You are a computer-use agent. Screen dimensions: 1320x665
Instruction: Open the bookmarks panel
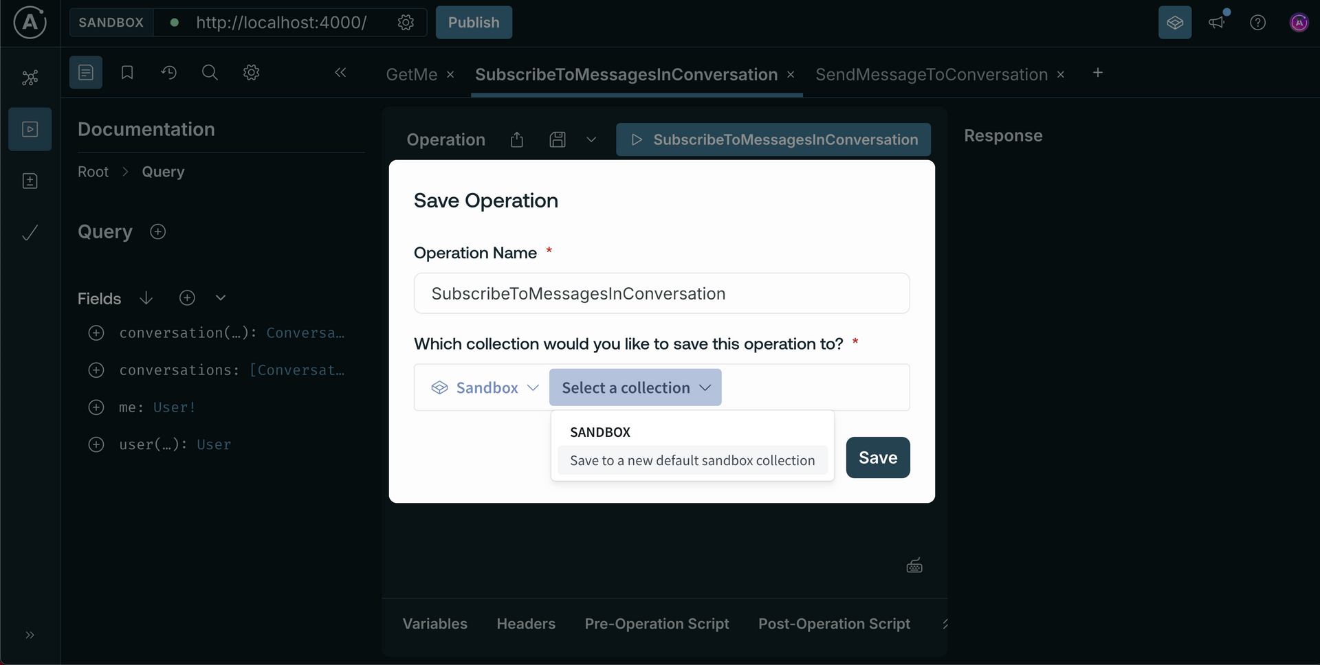[126, 72]
